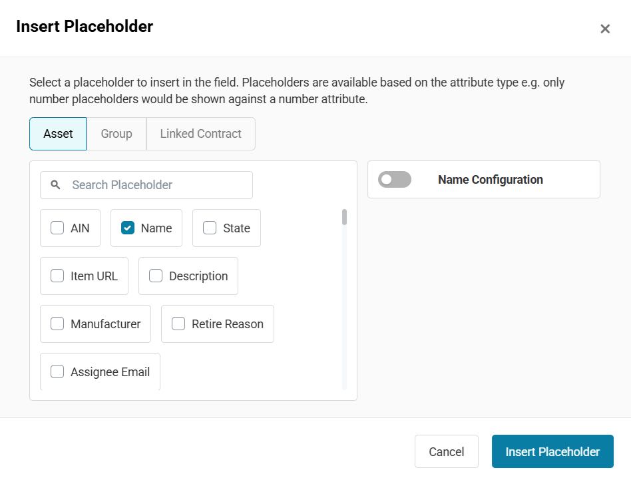Select the Asset tab
Screen dimensions: 631x484
(58, 134)
